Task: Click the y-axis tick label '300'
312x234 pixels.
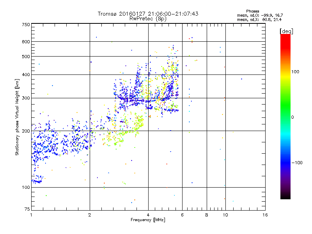Action: point(26,98)
